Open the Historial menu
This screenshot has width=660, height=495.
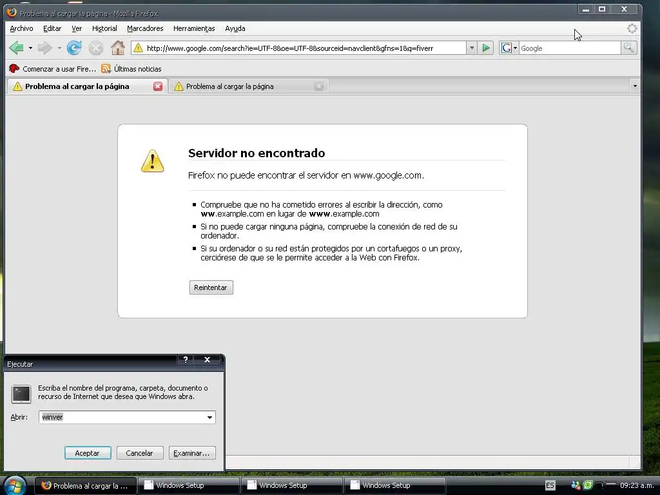tap(104, 28)
